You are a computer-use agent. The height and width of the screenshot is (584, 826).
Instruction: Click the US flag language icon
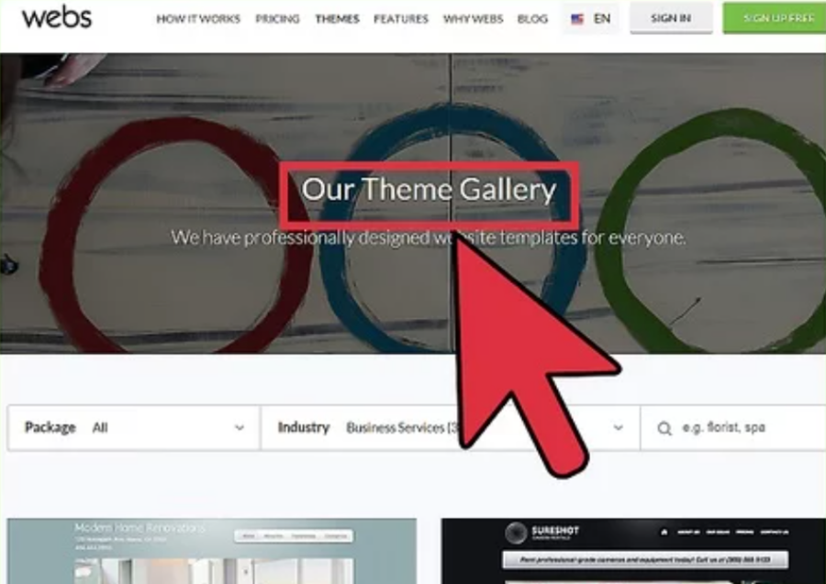coord(577,19)
